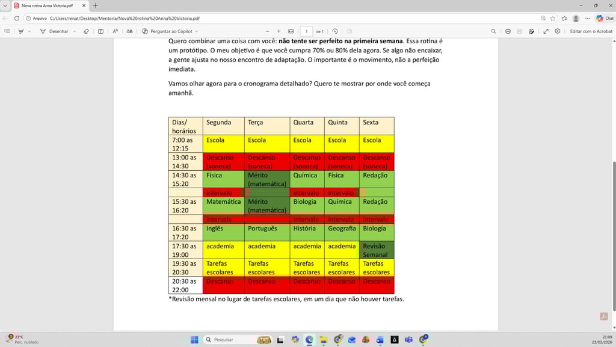The image size is (616, 347).
Task: Click the Segunda column header cell
Action: [x=224, y=126]
